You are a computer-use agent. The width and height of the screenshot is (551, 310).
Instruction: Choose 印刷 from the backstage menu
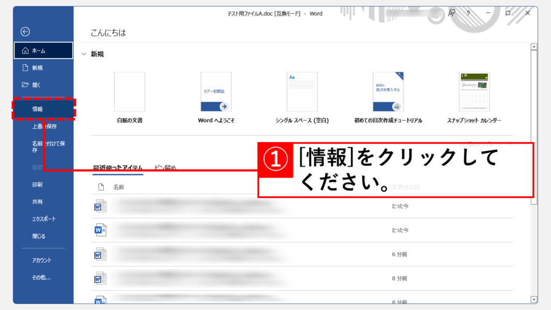(37, 185)
